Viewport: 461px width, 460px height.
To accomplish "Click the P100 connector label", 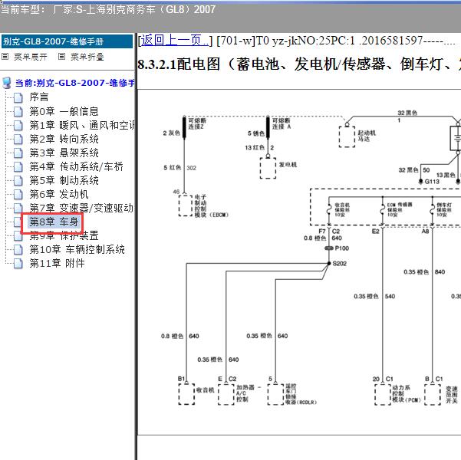I will 342,248.
